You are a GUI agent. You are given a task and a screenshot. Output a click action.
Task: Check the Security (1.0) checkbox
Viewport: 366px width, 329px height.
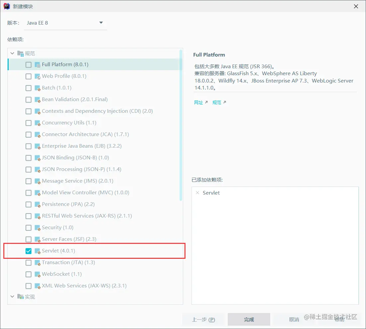tap(29, 228)
